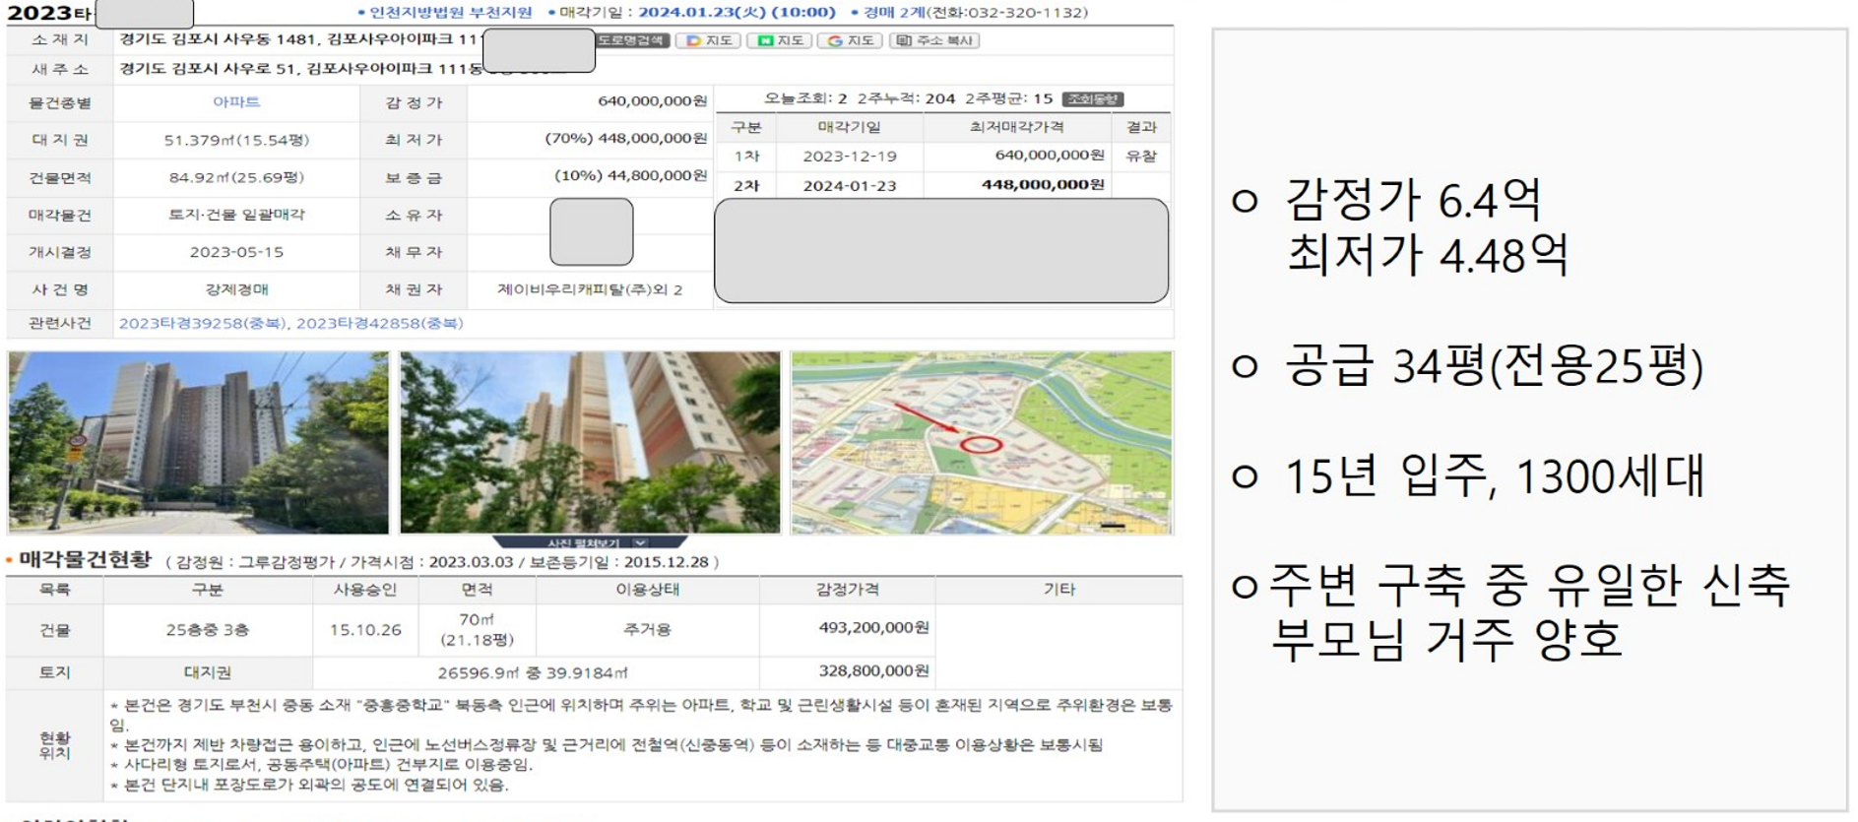Select the note 주변 구축 중 유일한 신축
Screen dimensions: 1858x822
(x=1529, y=585)
